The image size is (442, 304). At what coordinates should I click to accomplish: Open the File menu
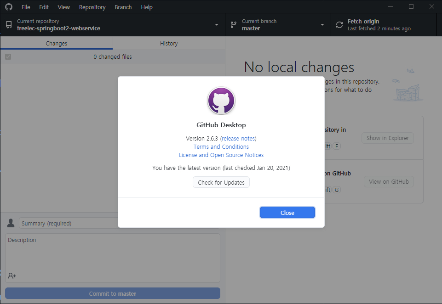point(26,7)
